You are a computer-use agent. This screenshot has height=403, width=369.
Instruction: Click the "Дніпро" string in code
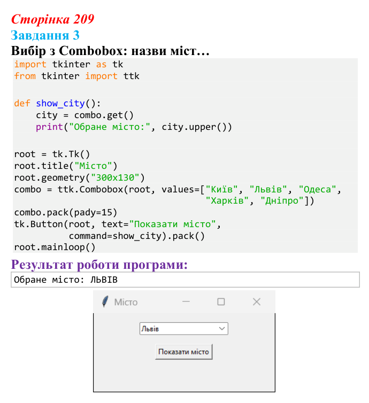(282, 201)
